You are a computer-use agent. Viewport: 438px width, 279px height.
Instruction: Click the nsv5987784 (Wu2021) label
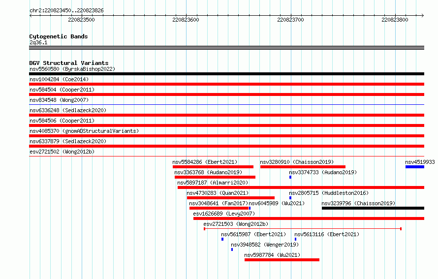tap(272, 255)
